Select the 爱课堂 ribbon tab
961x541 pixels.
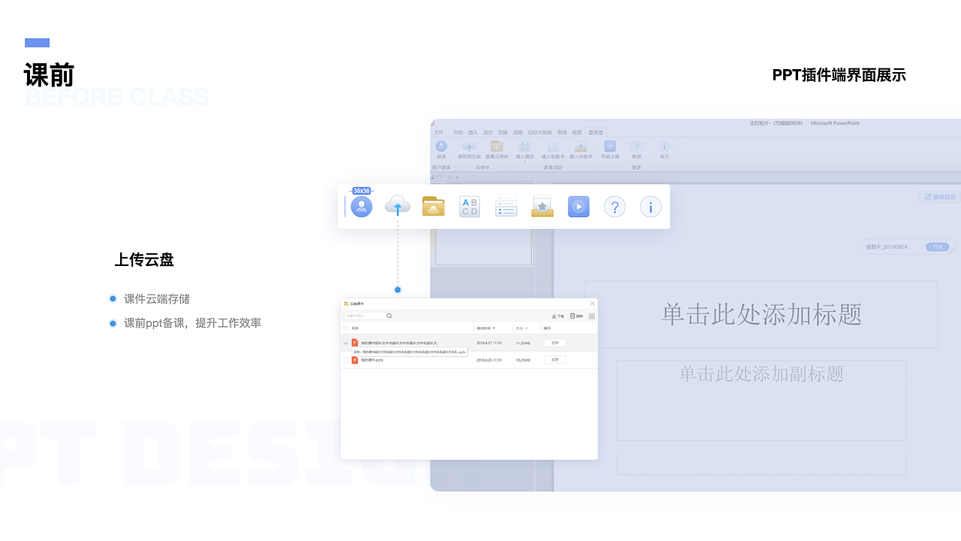[x=596, y=132]
